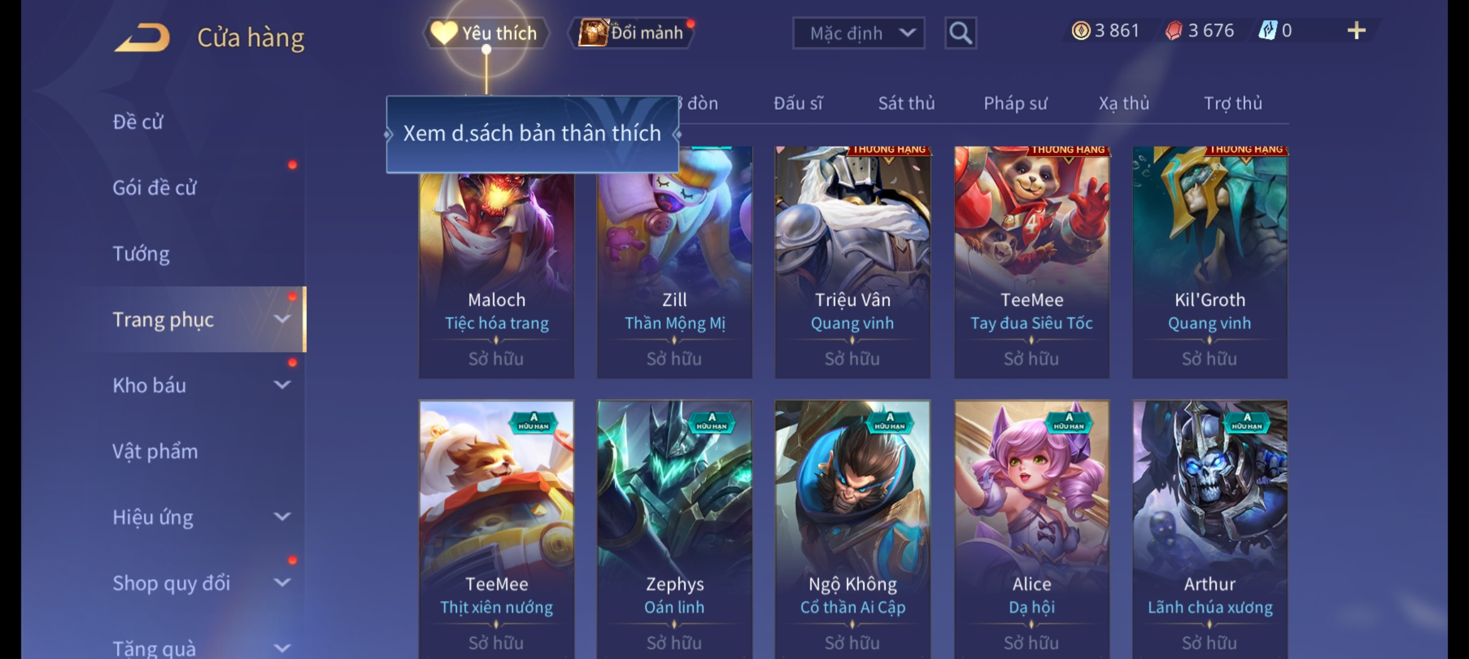Open the Mặc định sort dropdown

click(x=858, y=33)
